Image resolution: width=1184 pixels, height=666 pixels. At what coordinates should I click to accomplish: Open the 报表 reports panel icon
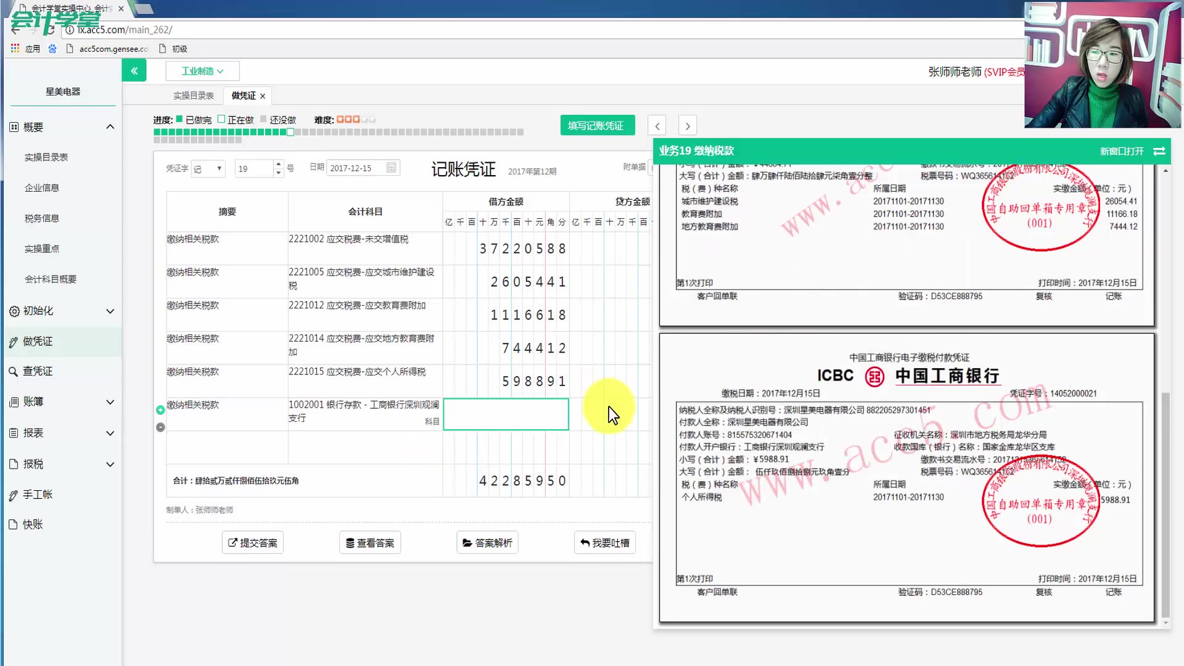14,433
